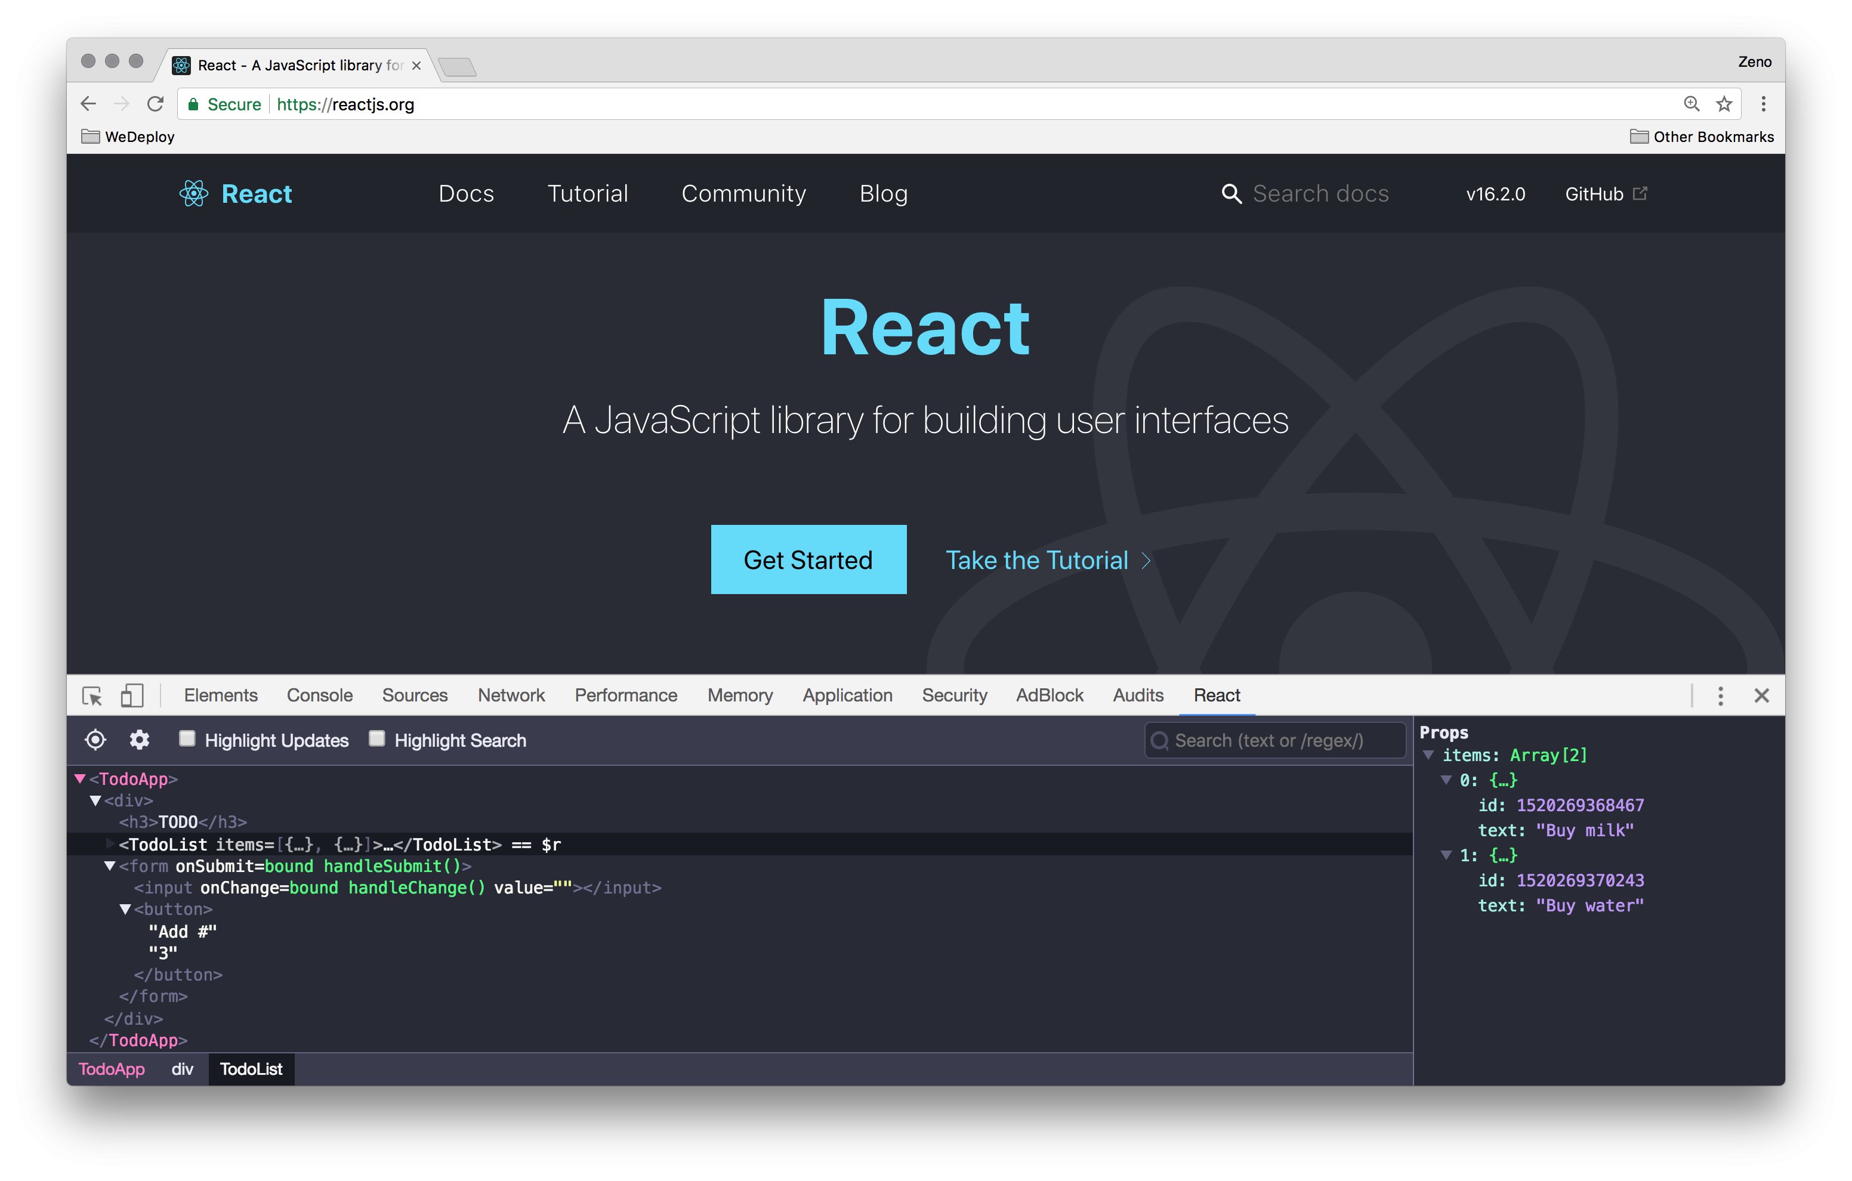Viewport: 1852px width, 1181px height.
Task: Open the Audits tab
Action: coord(1138,695)
